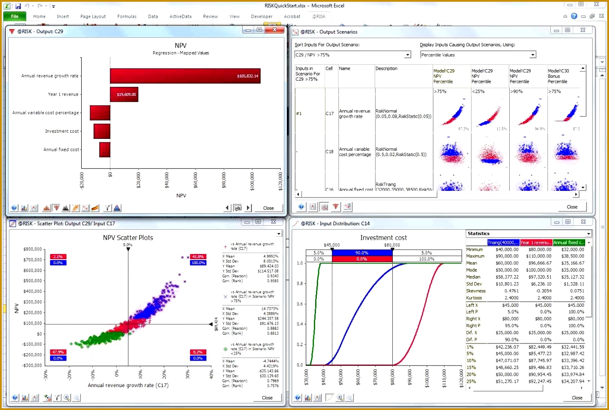609x410 pixels.
Task: Save workbook from quick access toolbar
Action: [x=18, y=6]
